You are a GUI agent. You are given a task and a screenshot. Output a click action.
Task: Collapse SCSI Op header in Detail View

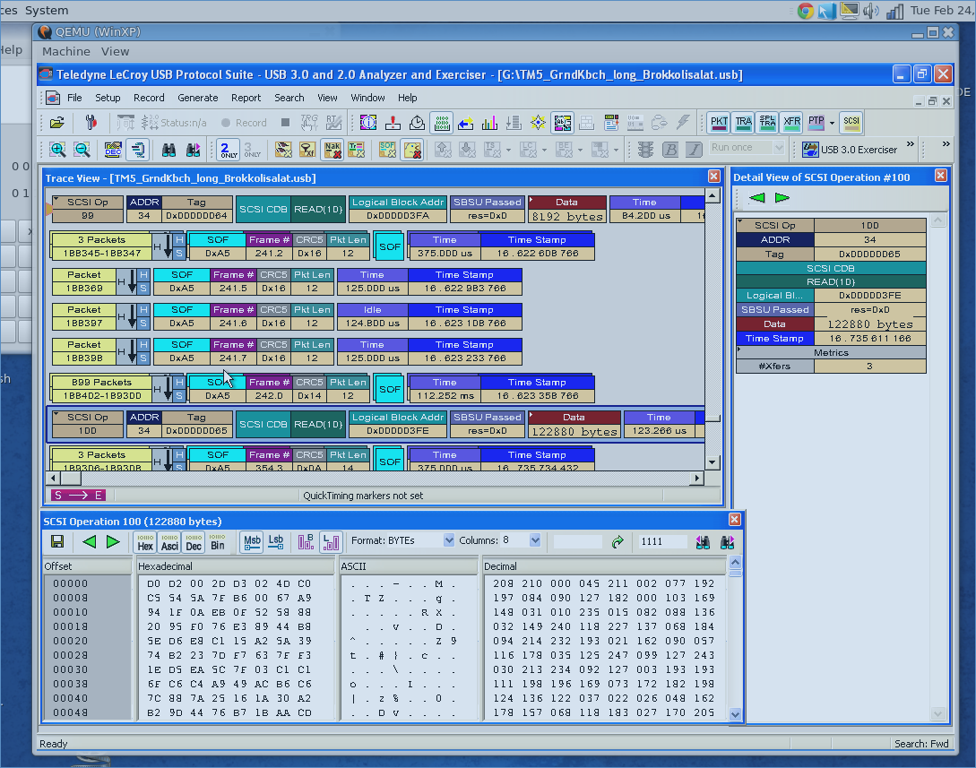[x=740, y=221]
